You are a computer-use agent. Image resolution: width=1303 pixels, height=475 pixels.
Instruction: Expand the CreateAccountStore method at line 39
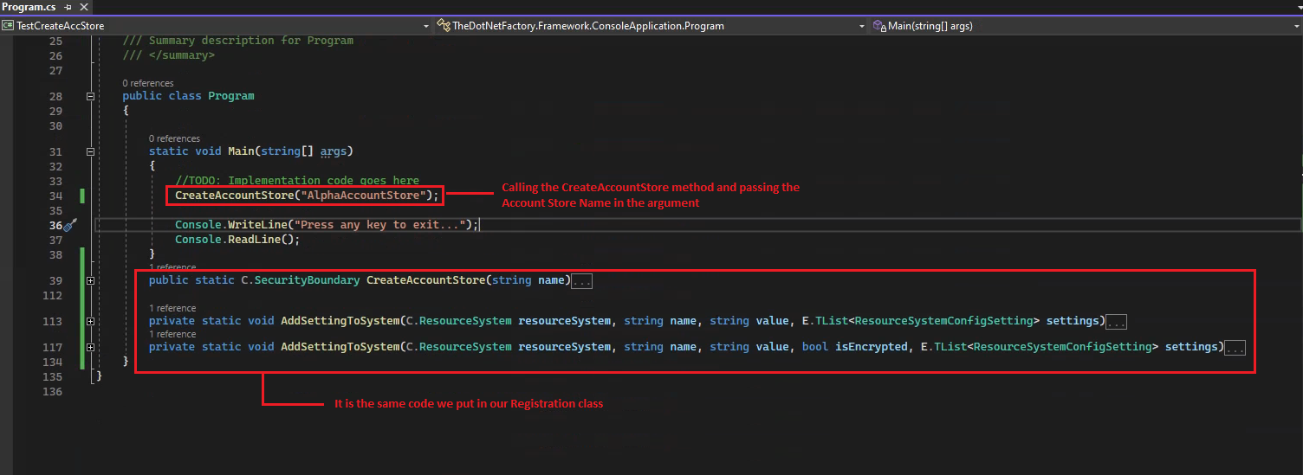[x=90, y=280]
